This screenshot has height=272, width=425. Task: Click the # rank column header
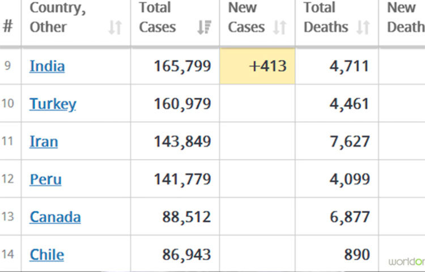pyautogui.click(x=7, y=26)
